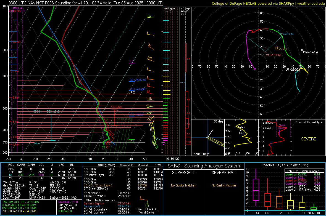
Task: Click the Corfidi upshear UP circle marker
Action: point(284,67)
